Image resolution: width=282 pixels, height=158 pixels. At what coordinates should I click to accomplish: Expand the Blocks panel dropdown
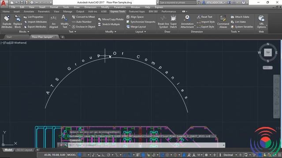pos(24,32)
